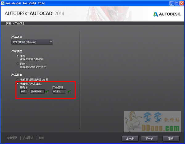Click the 下一步 next button
Viewport: 185px width, 144px height.
[149, 138]
